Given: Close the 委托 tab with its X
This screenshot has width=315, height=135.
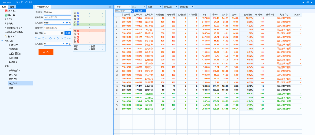Looking at the screenshot, I should click(160, 7).
